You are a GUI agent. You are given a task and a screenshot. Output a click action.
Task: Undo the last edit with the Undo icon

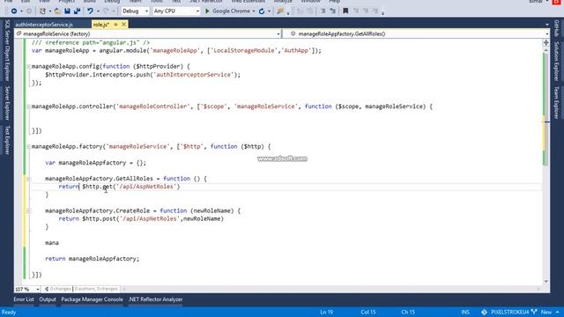click(90, 11)
